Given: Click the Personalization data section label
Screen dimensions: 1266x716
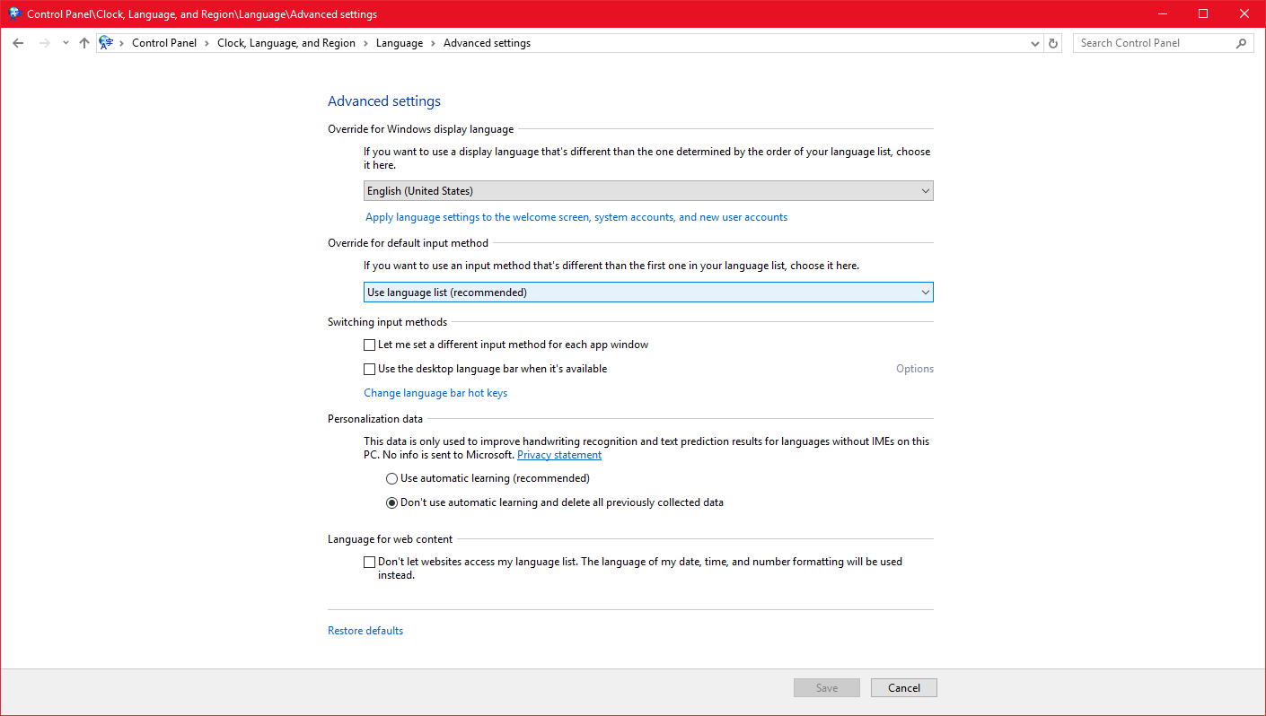Looking at the screenshot, I should (x=375, y=418).
